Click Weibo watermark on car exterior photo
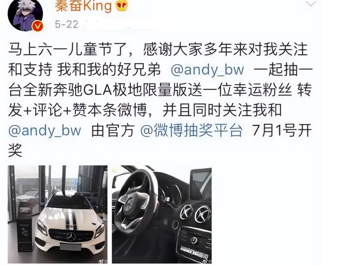The height and width of the screenshot is (266, 344). 103,261
